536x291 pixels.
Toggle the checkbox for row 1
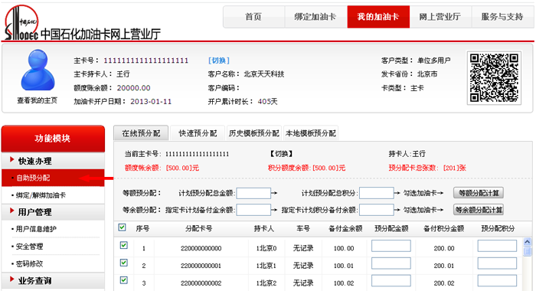pyautogui.click(x=124, y=245)
